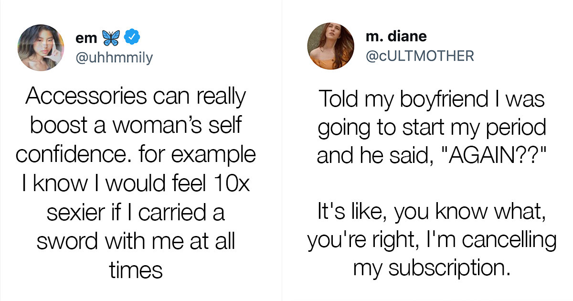Click the line "you're right, I'm cancelling"
573x301 pixels.
point(431,241)
